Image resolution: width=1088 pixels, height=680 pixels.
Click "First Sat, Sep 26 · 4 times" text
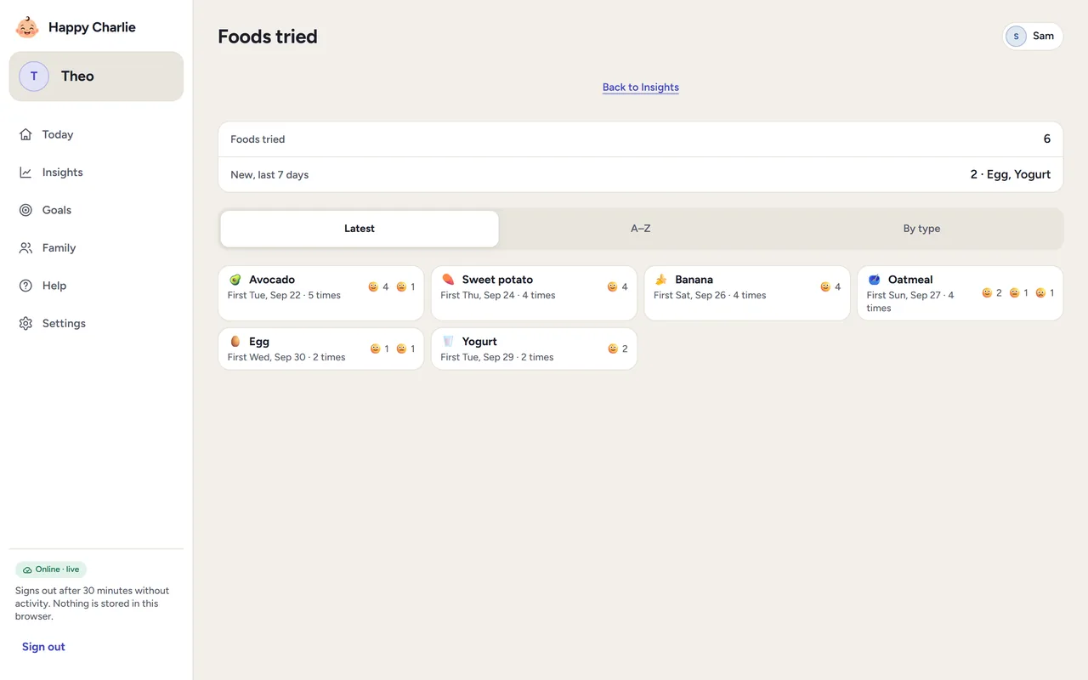[710, 296]
